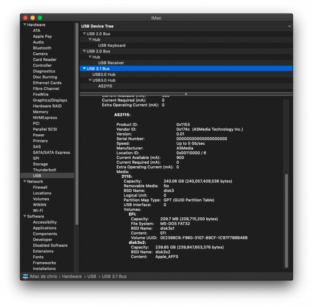The height and width of the screenshot is (307, 313).
Task: Click the details pane vertical scrollbar
Action: pos(286,221)
